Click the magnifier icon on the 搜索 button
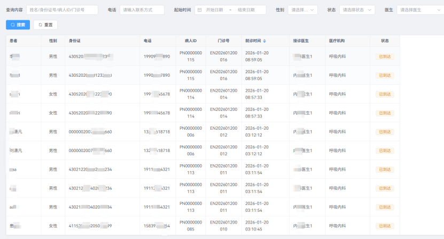 click(12, 25)
